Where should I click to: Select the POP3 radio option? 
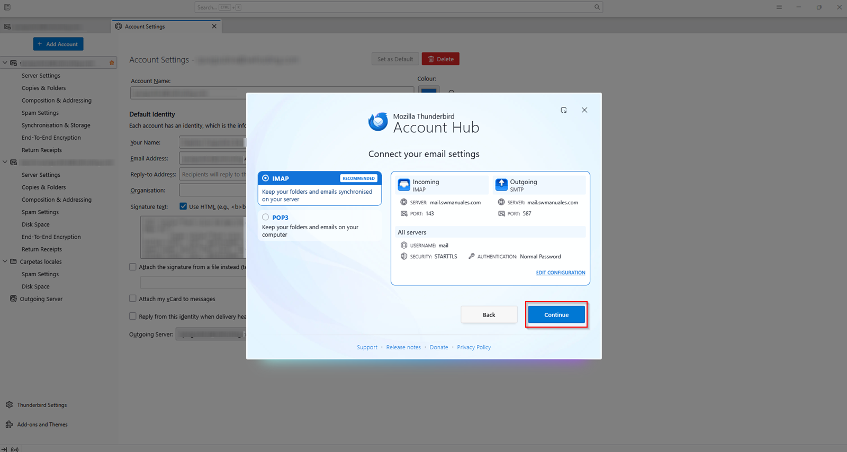pyautogui.click(x=266, y=217)
